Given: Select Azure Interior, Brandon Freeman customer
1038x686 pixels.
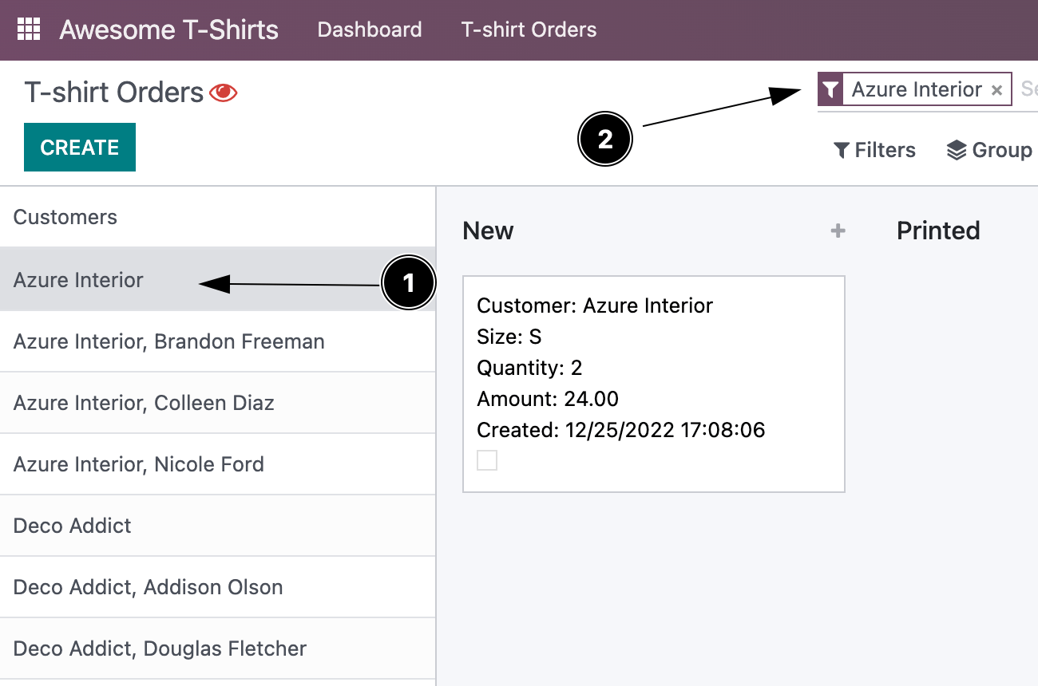Looking at the screenshot, I should (168, 341).
